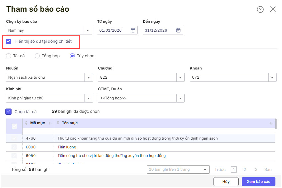
Task: Expand the Khoản dropdown showing 072
Action: click(x=272, y=77)
